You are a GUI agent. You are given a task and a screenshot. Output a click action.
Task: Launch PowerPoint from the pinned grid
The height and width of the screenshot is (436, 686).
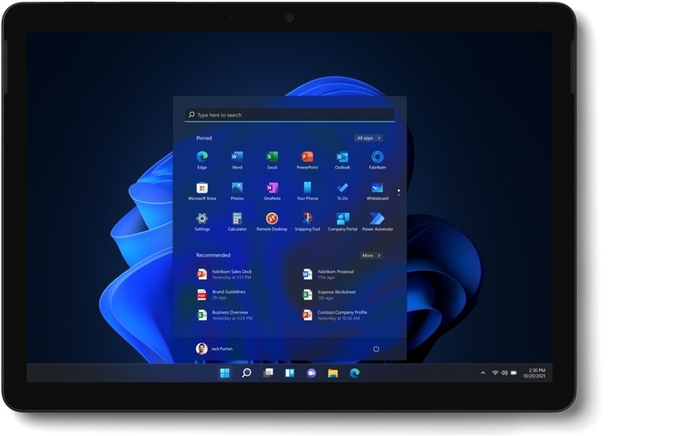pyautogui.click(x=307, y=160)
